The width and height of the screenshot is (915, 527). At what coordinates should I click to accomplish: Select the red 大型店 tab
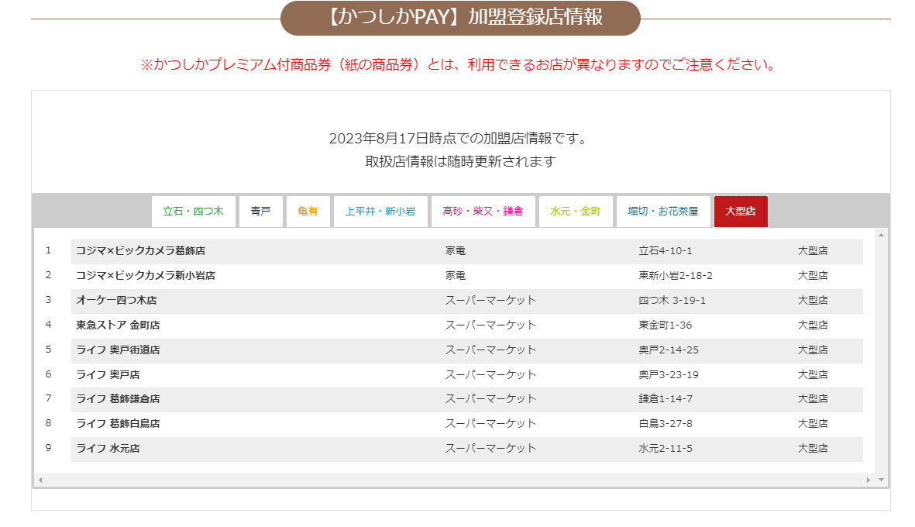coord(741,211)
